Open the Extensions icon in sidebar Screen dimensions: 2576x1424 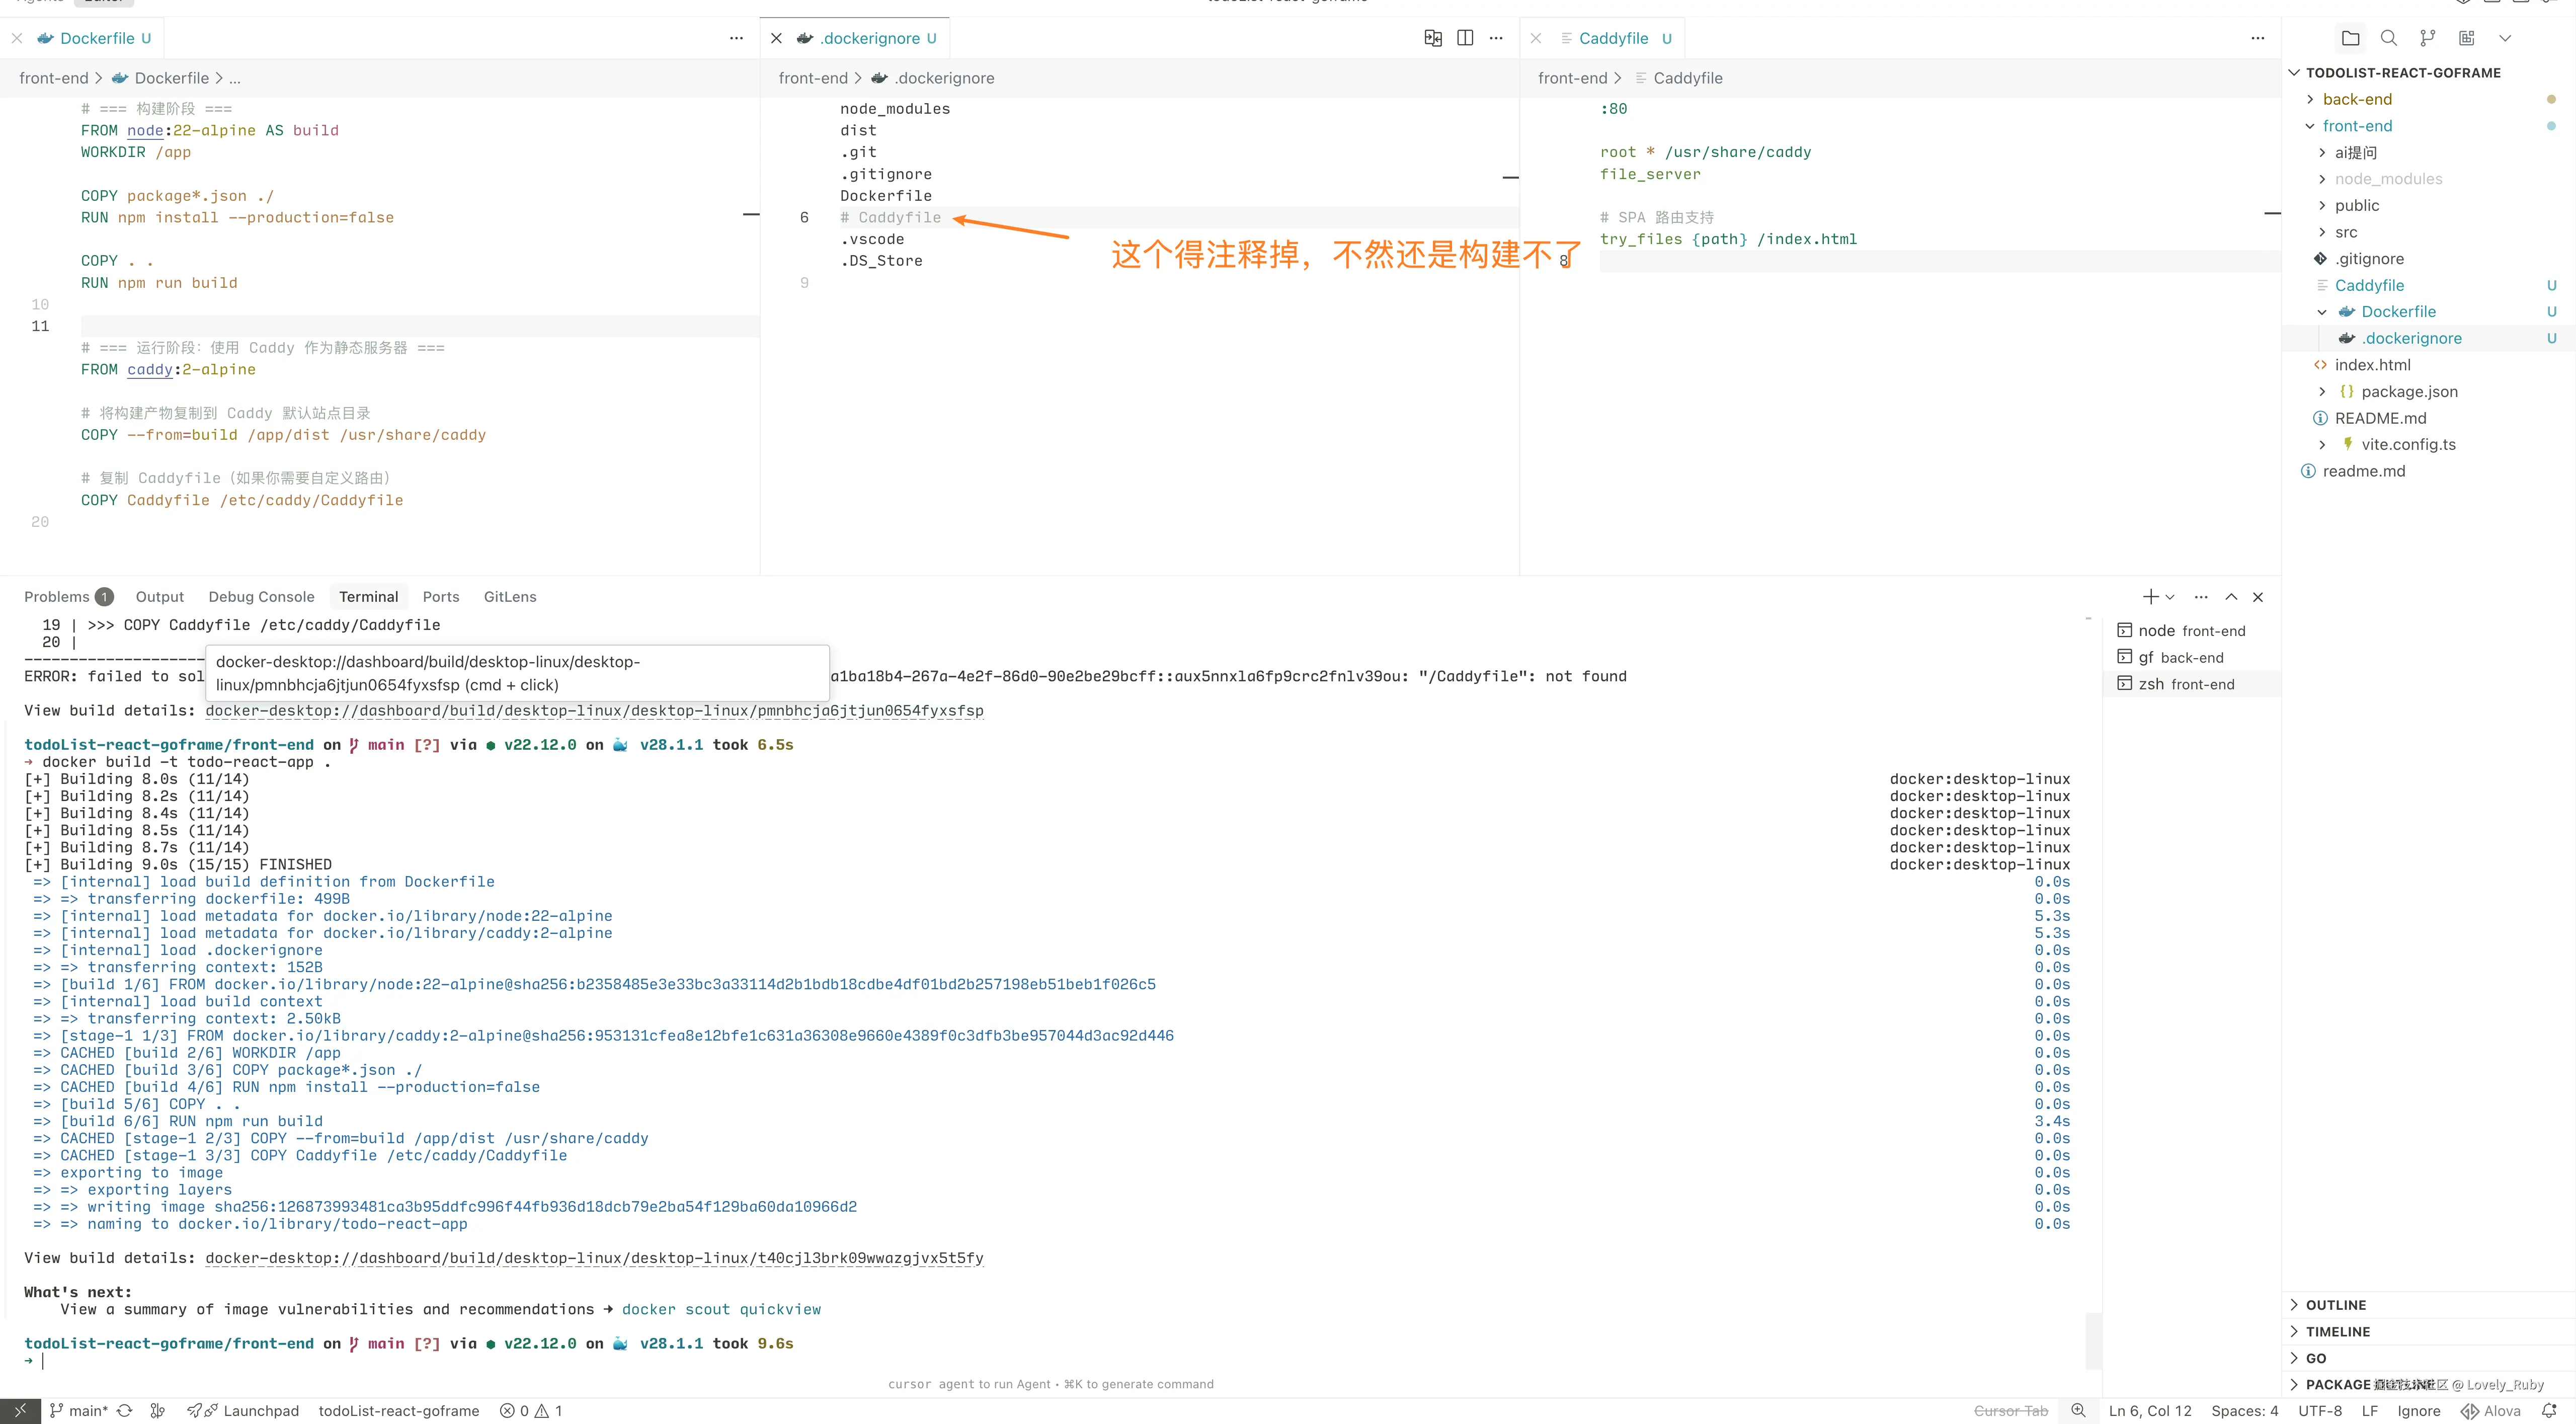coord(2466,38)
